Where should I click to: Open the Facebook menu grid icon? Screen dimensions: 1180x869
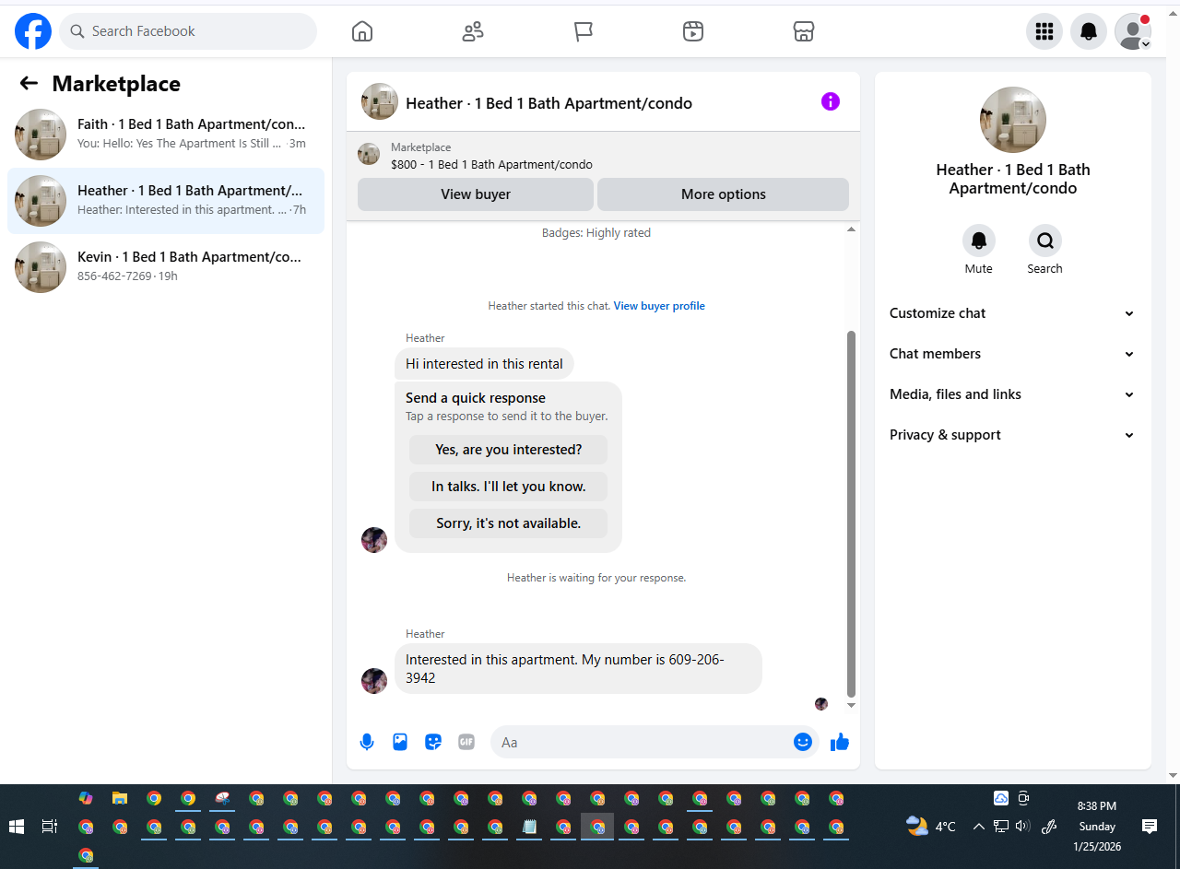1044,31
